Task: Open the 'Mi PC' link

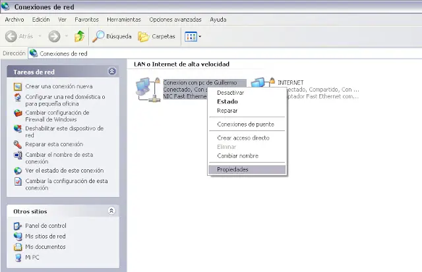Action: coord(32,258)
